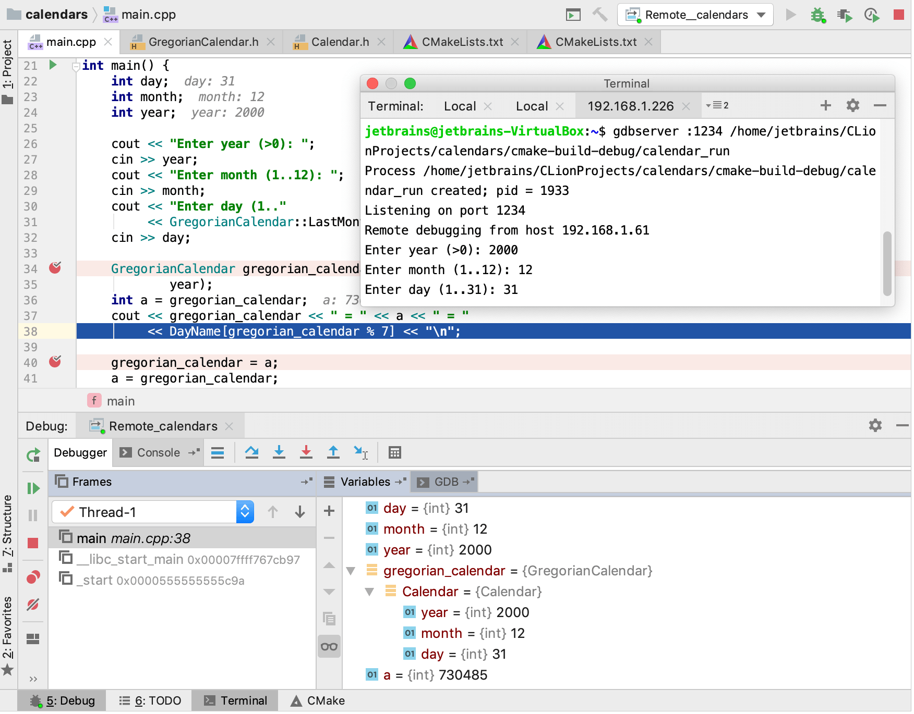Open the Remote__calendars run configuration dropdown
This screenshot has width=914, height=714.
pyautogui.click(x=762, y=15)
